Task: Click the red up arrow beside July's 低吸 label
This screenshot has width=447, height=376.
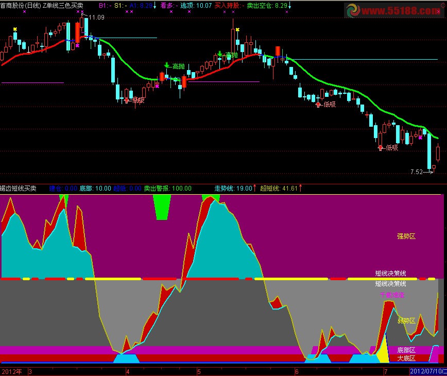Action: [380, 147]
